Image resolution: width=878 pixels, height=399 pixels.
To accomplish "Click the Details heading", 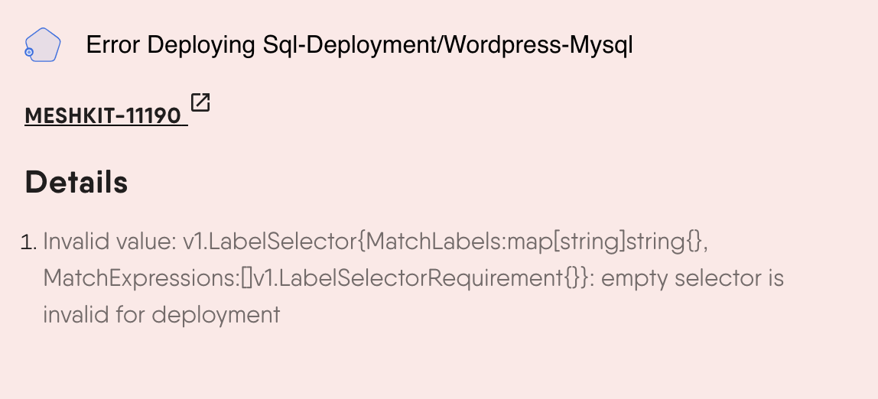I will (76, 182).
